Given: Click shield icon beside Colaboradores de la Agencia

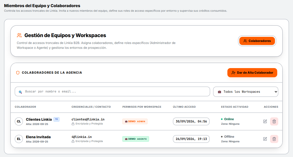Looking at the screenshot, I should pyautogui.click(x=18, y=73).
